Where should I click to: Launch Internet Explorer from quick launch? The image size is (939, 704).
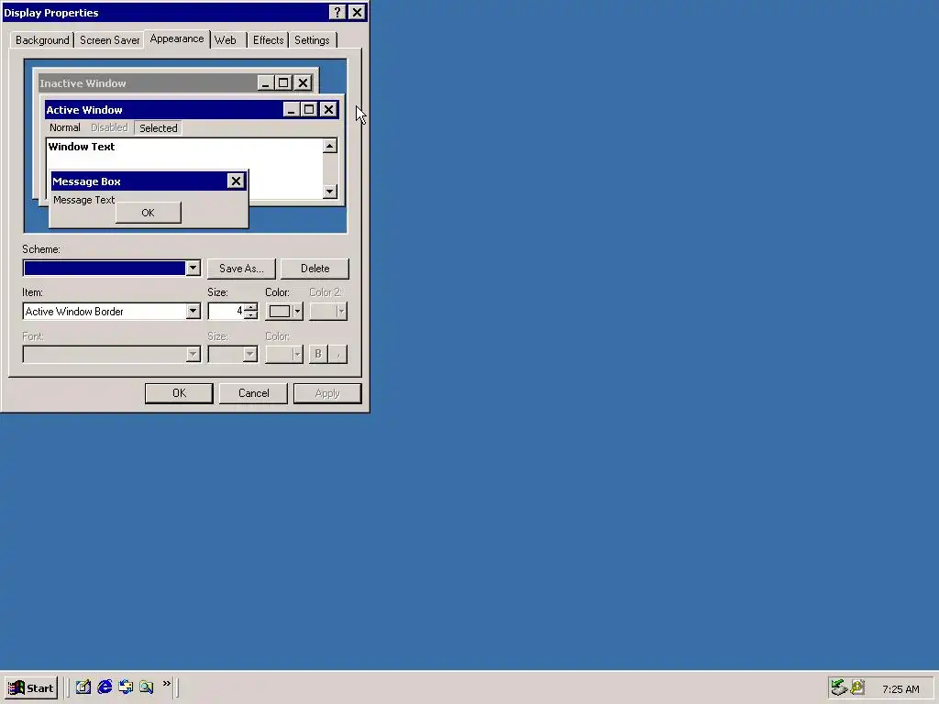(x=105, y=687)
